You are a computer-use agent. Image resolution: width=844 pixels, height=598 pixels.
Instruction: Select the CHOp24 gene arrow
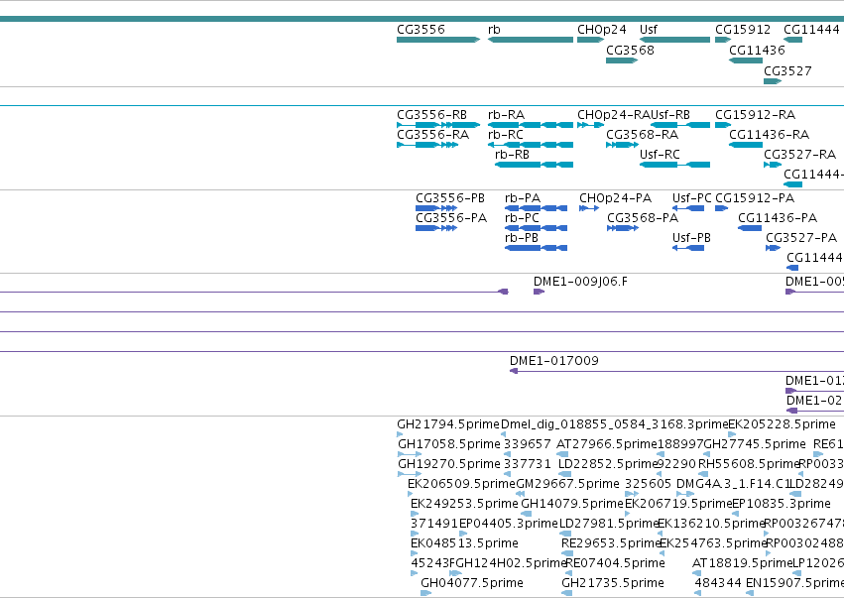590,40
